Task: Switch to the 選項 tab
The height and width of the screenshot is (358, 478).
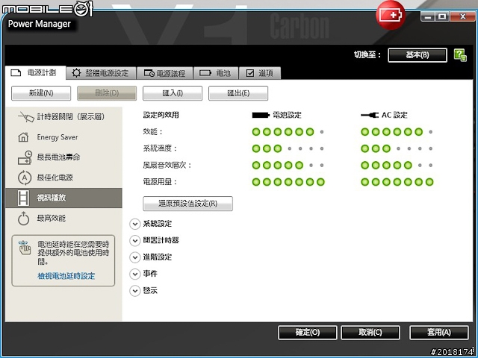Action: [x=260, y=73]
